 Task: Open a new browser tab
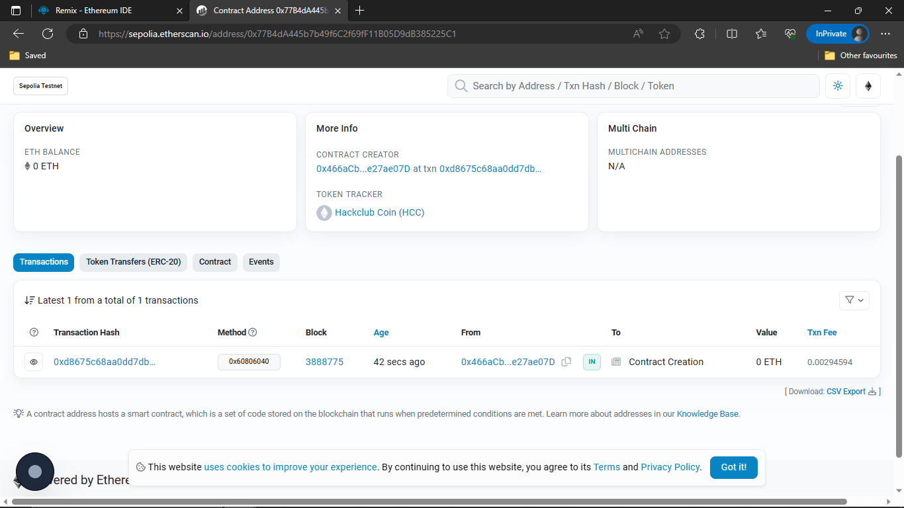[360, 11]
